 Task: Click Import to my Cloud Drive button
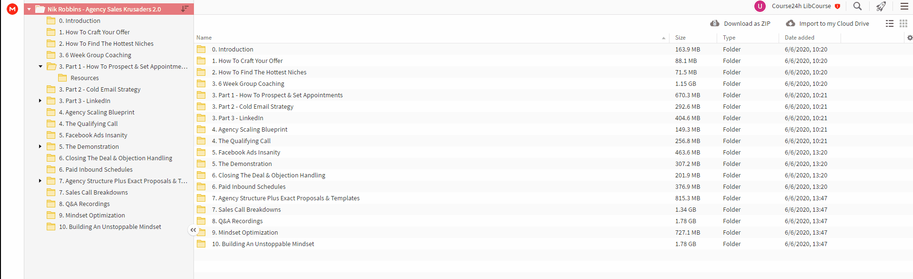pyautogui.click(x=827, y=23)
